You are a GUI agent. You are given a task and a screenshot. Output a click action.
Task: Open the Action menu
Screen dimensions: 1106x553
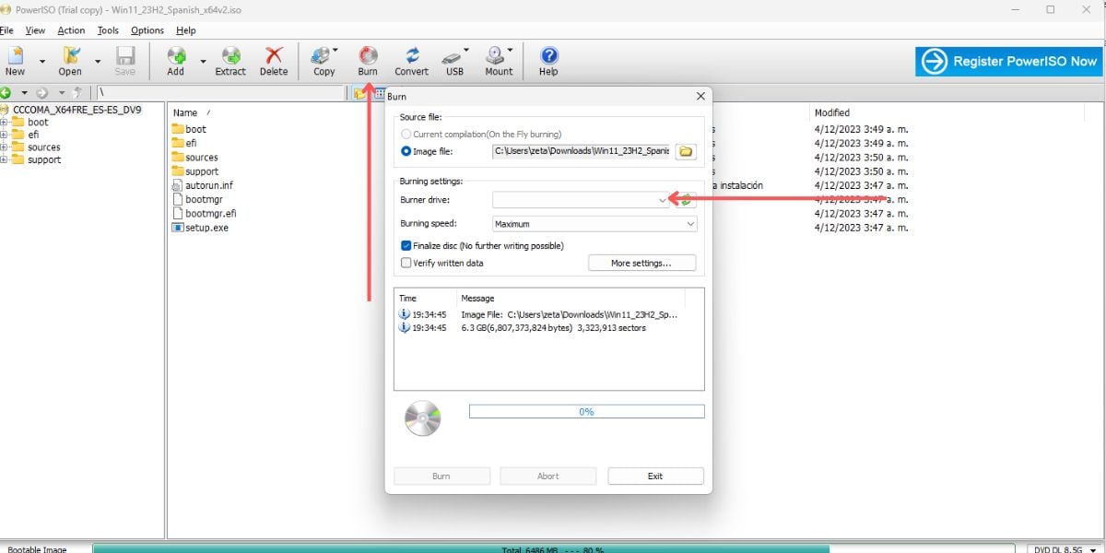(x=71, y=30)
